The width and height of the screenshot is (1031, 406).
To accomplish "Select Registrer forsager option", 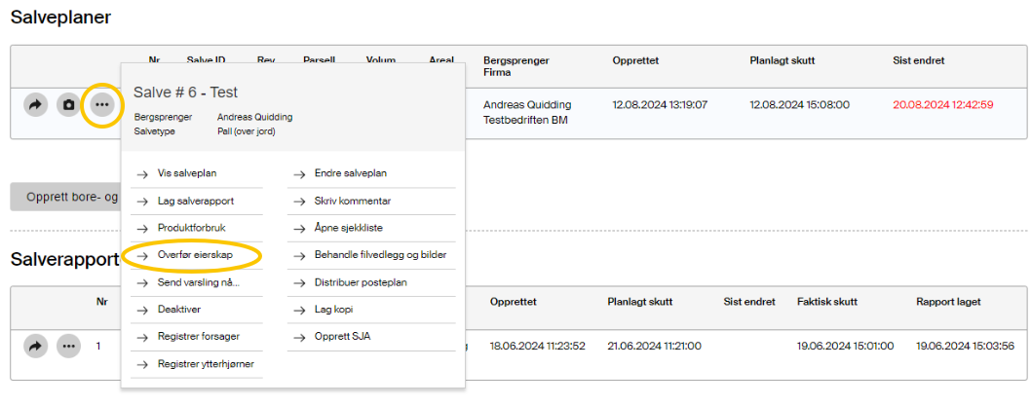I will point(199,337).
